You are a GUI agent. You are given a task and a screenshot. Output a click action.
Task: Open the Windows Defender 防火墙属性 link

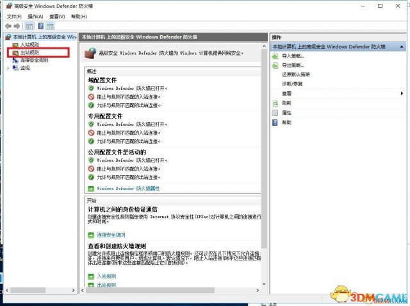coord(128,189)
